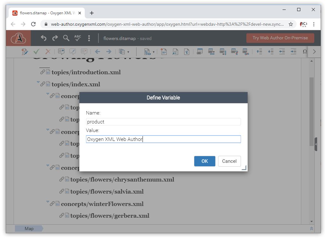Select the flowers.ditamap browser tab
The image size is (327, 238).
(x=47, y=13)
